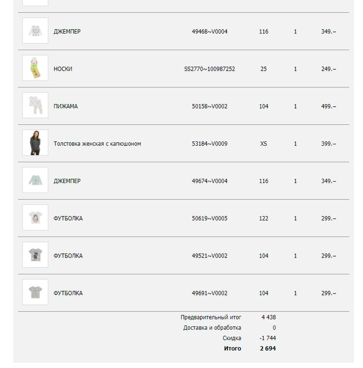Click the last gray patterned t-shirt image
The image size is (363, 368).
[35, 292]
